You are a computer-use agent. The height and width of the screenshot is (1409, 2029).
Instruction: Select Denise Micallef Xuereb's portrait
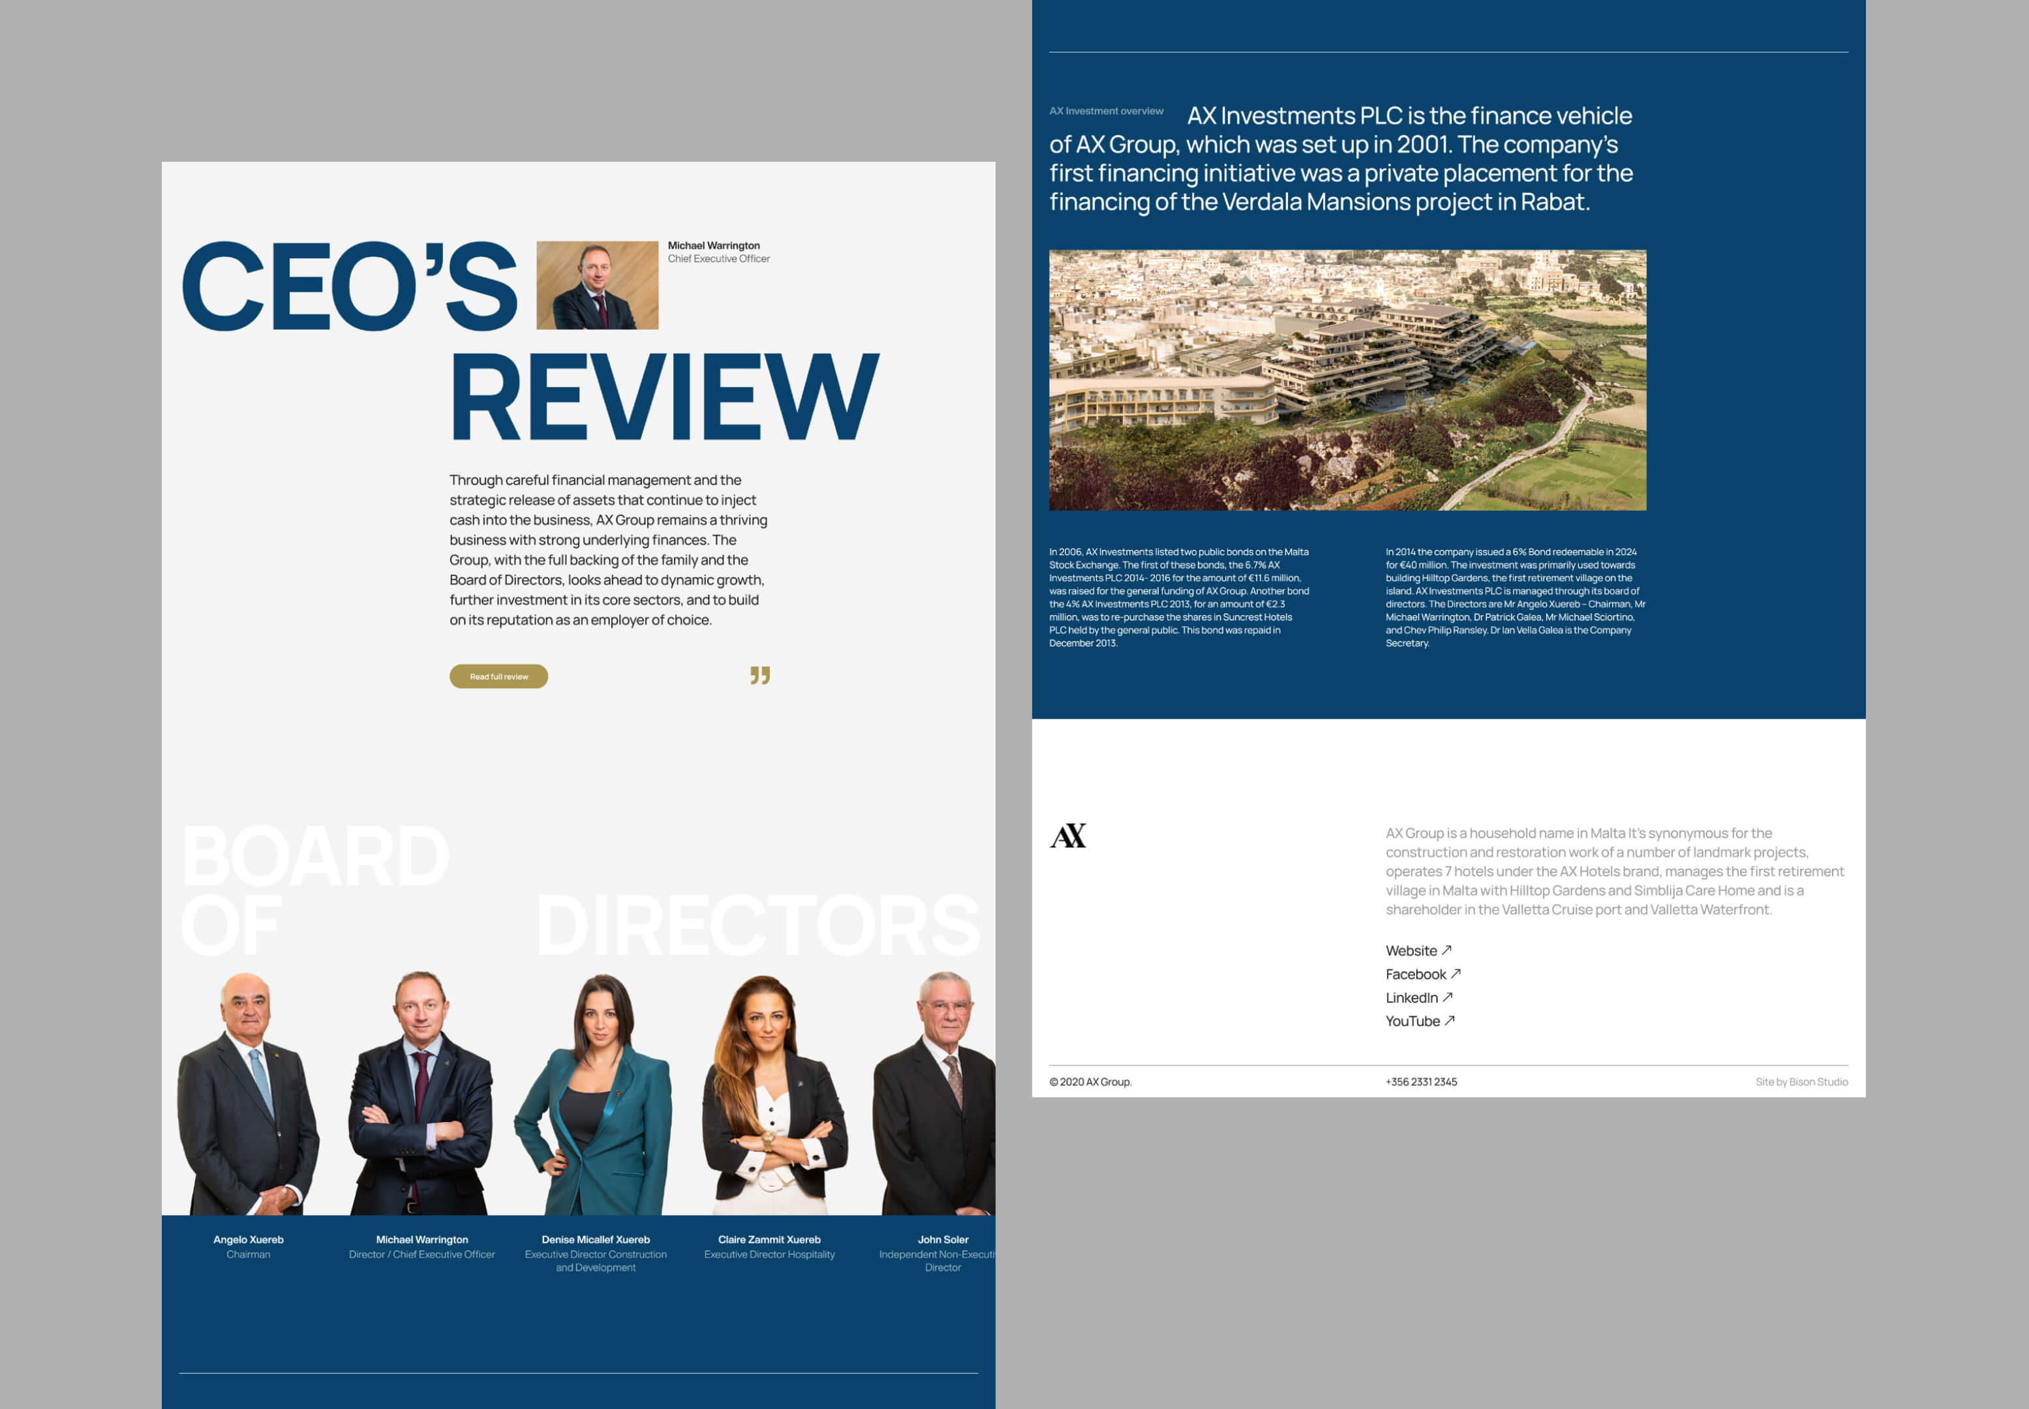(x=595, y=1095)
